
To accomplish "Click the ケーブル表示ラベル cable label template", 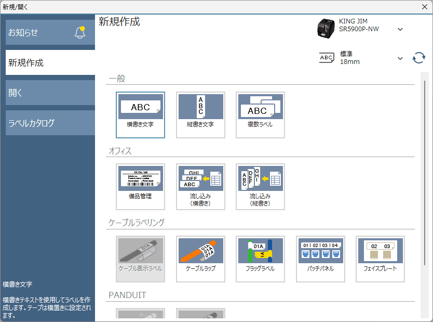I will pyautogui.click(x=140, y=259).
